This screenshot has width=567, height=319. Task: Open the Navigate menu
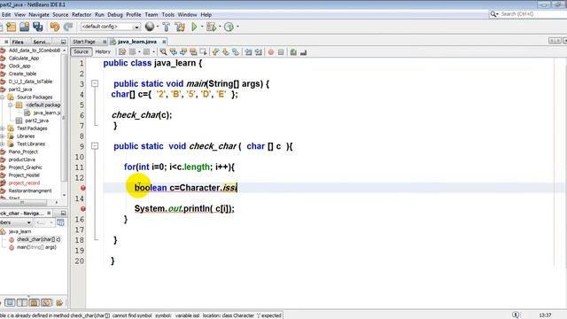pyautogui.click(x=39, y=14)
